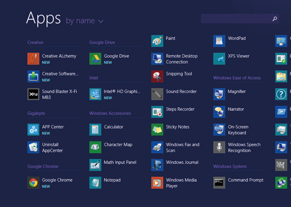Open the Sound Recorder microphone icon

coord(157,94)
